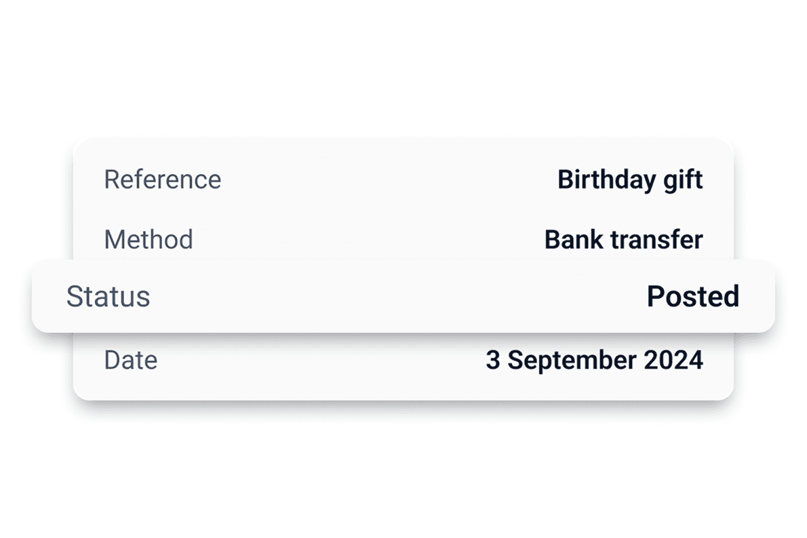Select the Bank transfer value
807x538 pixels.
coord(623,239)
